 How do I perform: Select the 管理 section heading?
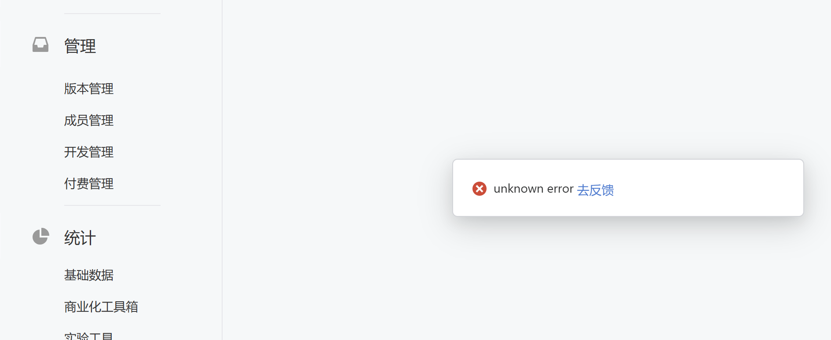click(80, 46)
